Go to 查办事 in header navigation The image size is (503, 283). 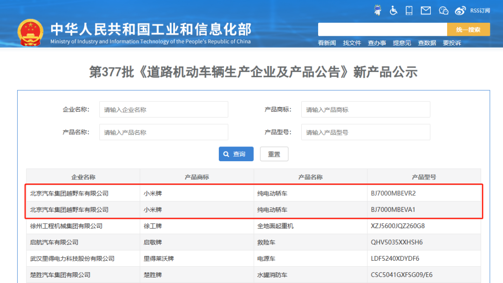pyautogui.click(x=377, y=43)
